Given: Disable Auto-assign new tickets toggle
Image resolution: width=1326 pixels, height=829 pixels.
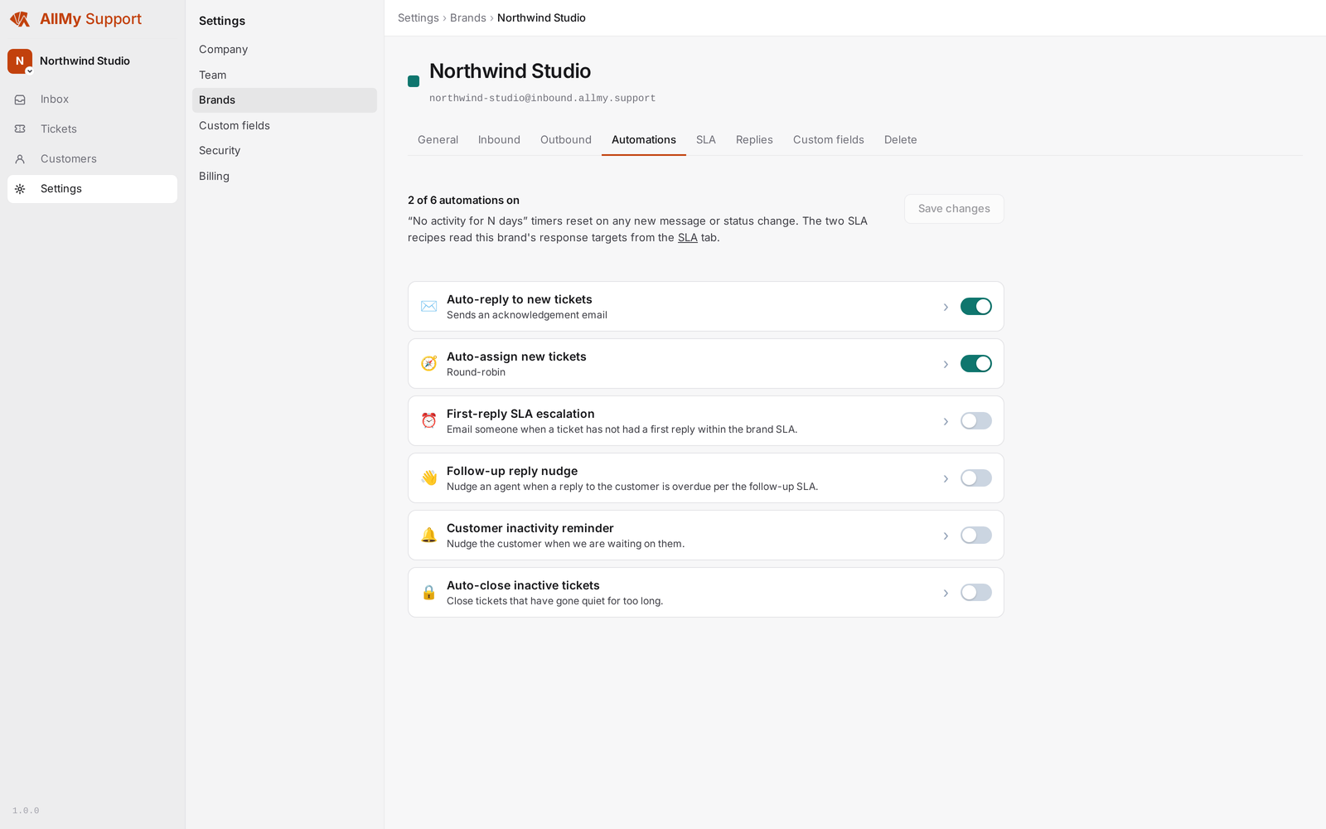Looking at the screenshot, I should [x=975, y=364].
